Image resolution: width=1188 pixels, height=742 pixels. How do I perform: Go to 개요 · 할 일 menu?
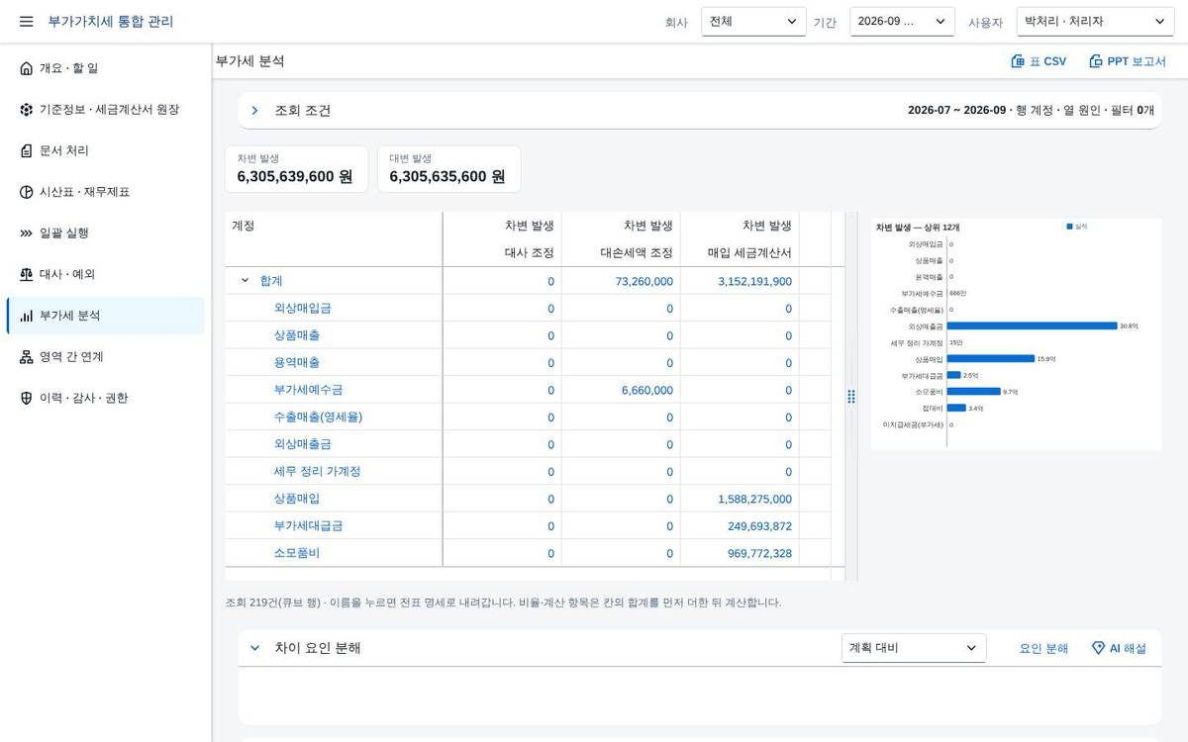(106, 68)
